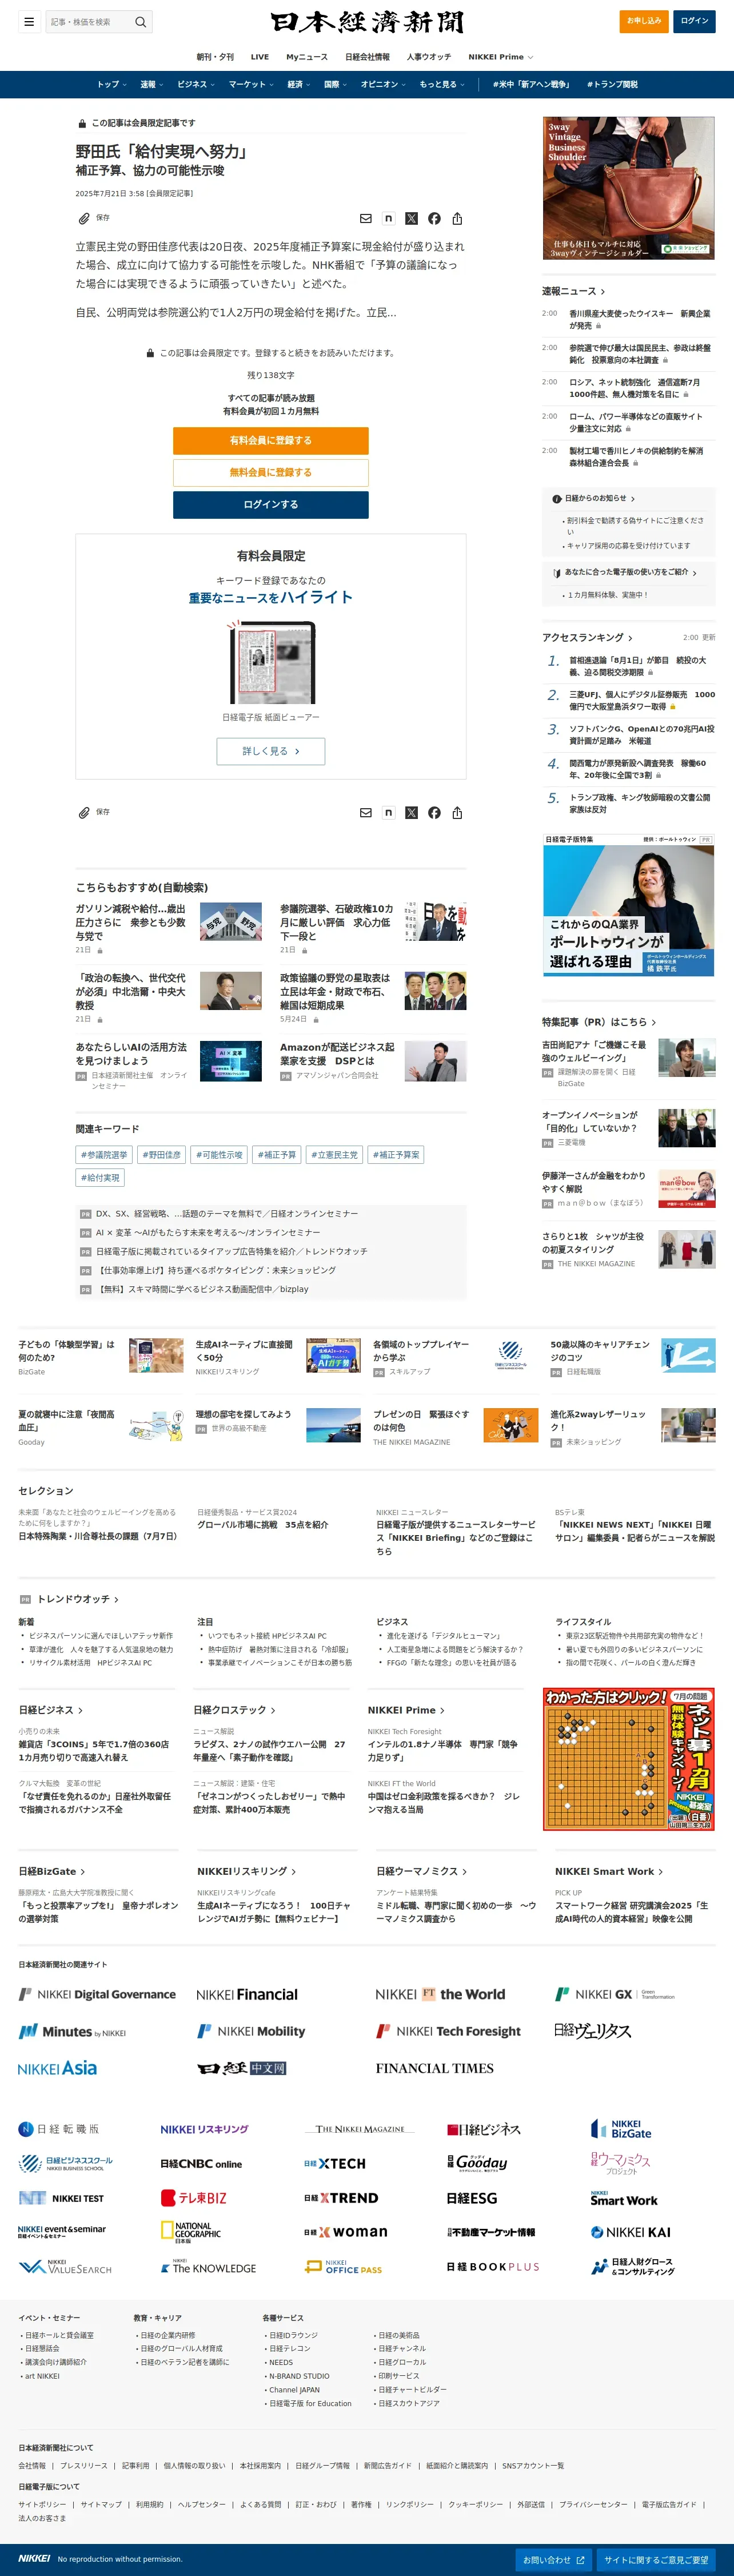The image size is (734, 2576).
Task: Click the blue ログインする button
Action: click(271, 504)
